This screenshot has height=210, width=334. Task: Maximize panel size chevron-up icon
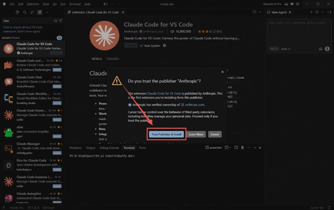[255, 148]
